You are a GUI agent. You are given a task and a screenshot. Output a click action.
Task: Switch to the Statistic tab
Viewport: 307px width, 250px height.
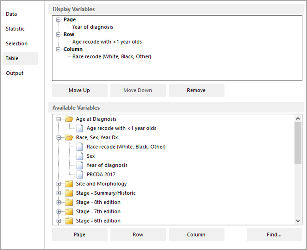(15, 29)
